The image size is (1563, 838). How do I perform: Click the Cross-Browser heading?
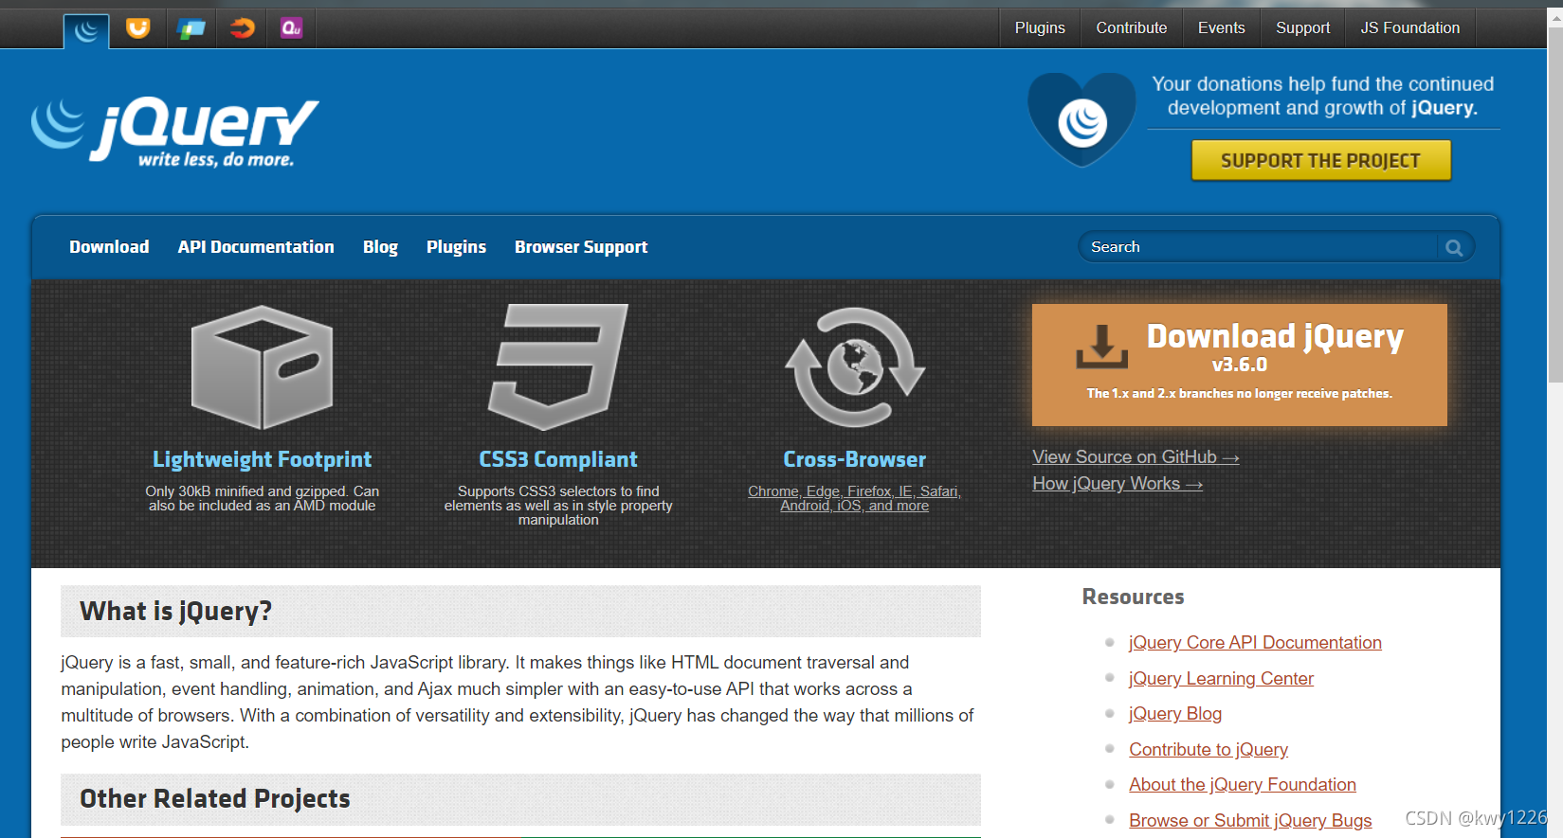pos(854,459)
